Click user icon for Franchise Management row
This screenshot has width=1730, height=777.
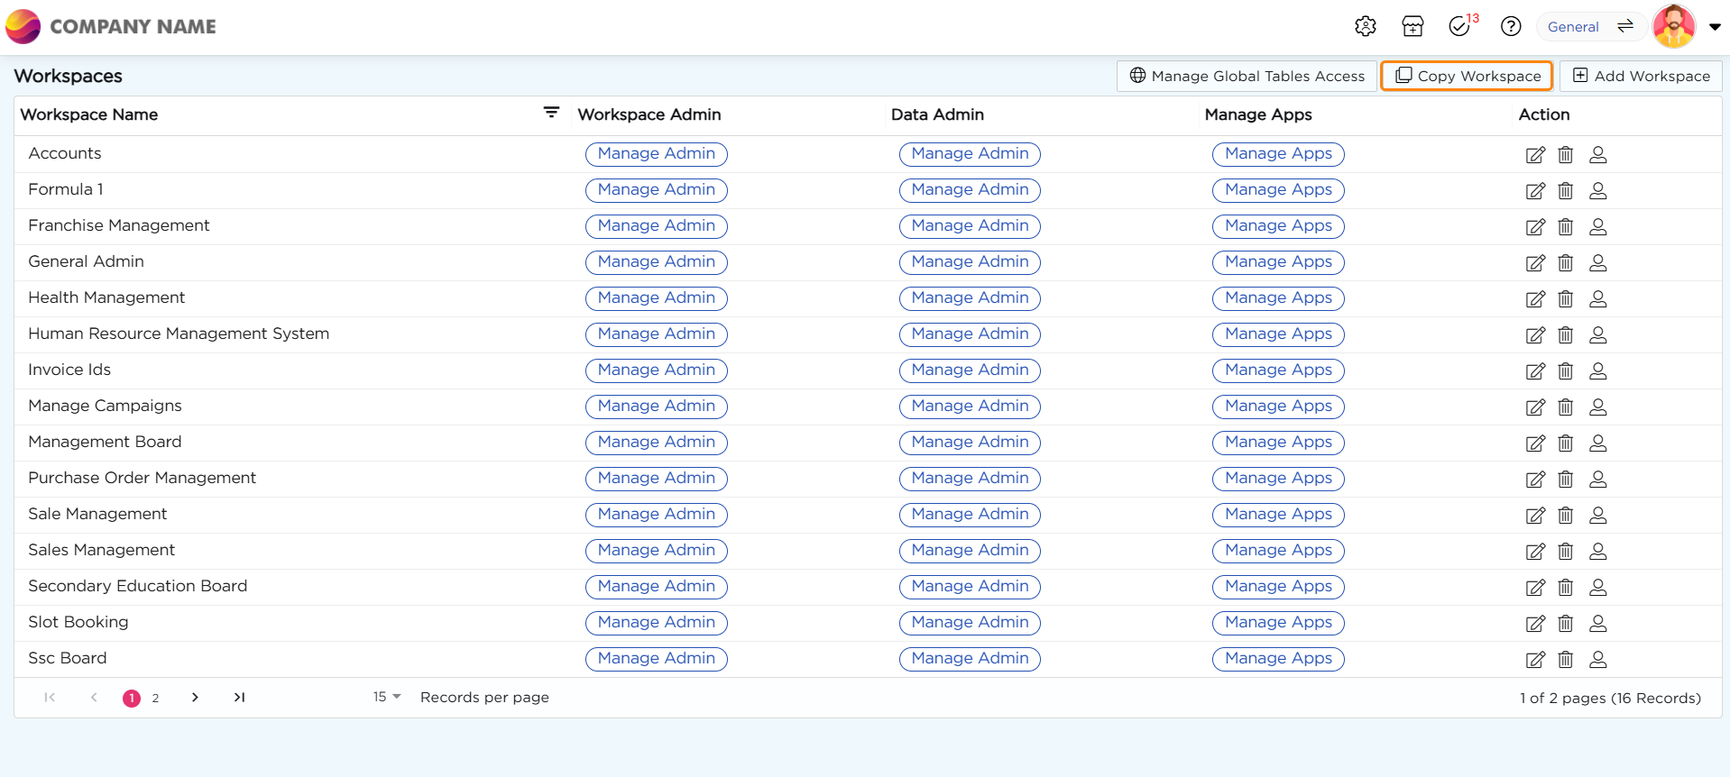coord(1597,227)
